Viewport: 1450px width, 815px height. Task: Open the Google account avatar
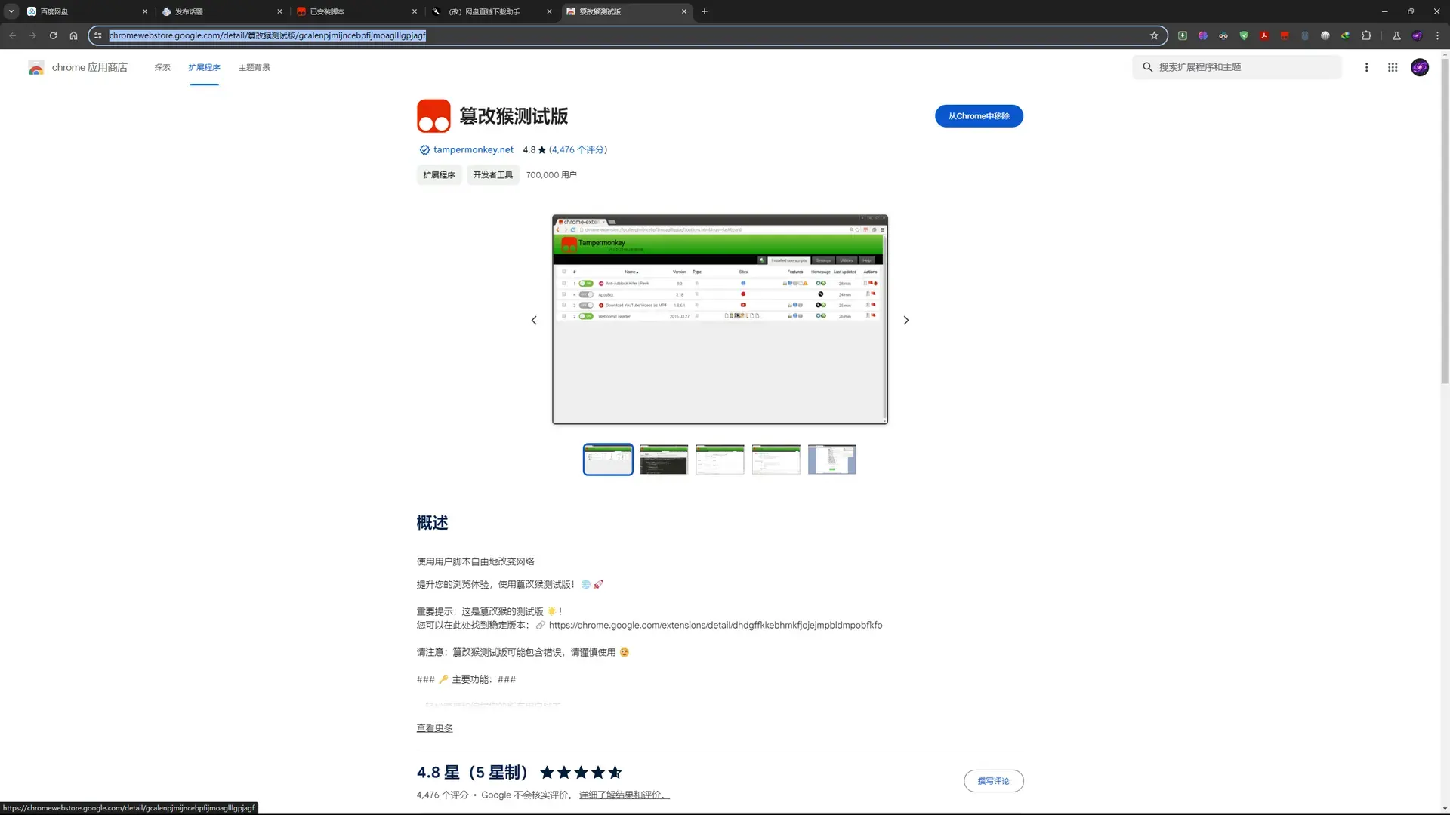tap(1420, 67)
